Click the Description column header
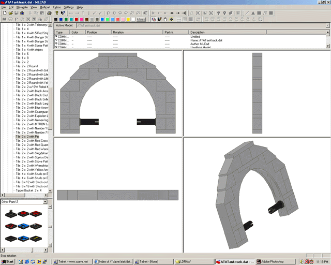The height and width of the screenshot is (265, 331). tap(197, 32)
